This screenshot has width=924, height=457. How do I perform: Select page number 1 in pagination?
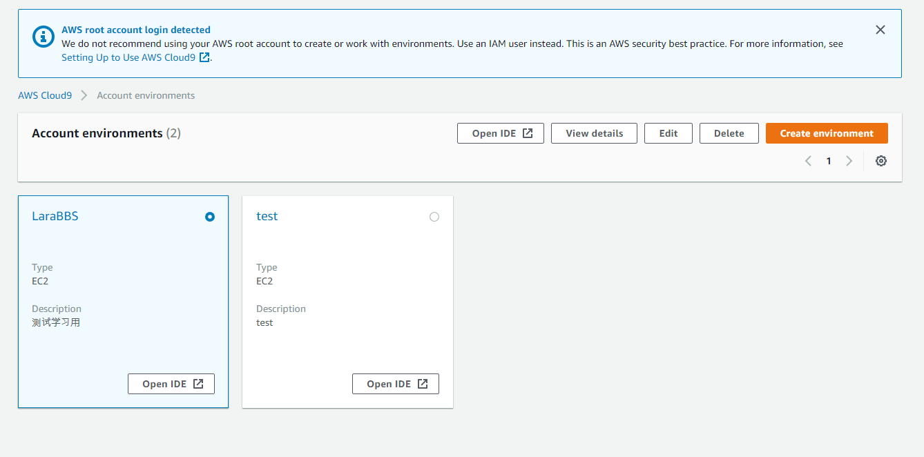coord(829,161)
